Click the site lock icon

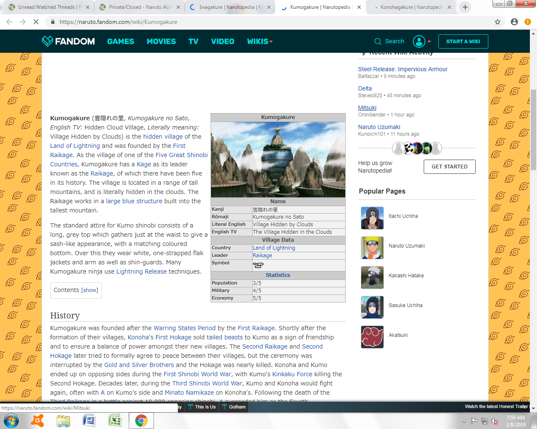52,22
